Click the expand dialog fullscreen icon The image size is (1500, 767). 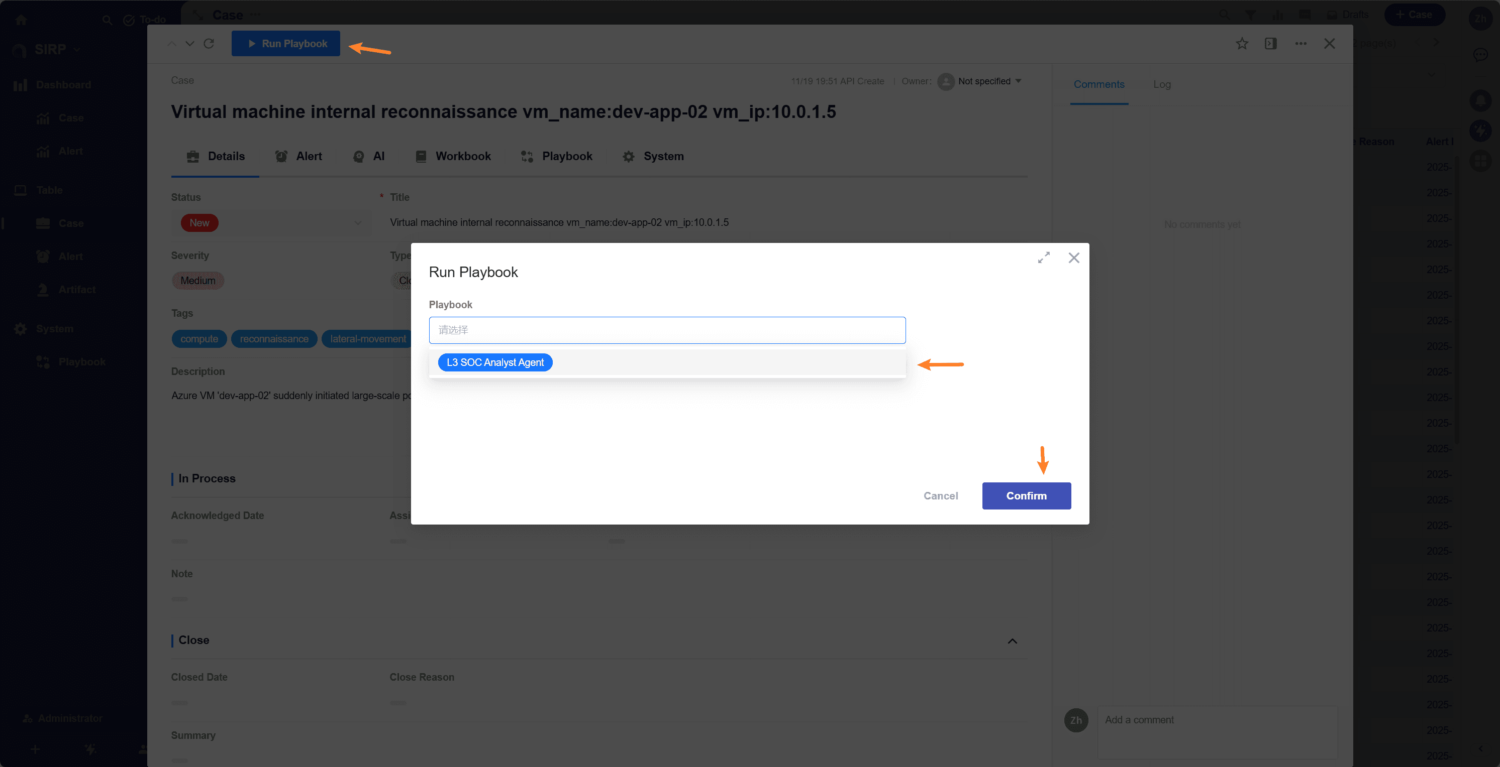(1044, 258)
